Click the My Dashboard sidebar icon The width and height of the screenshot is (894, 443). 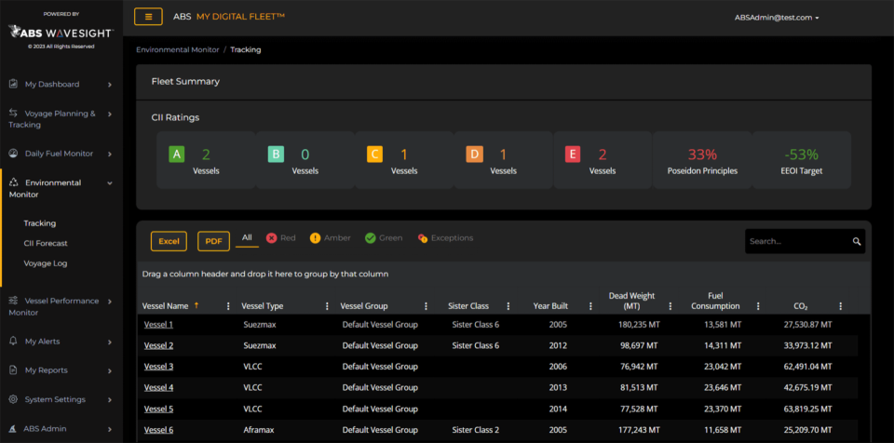[13, 84]
